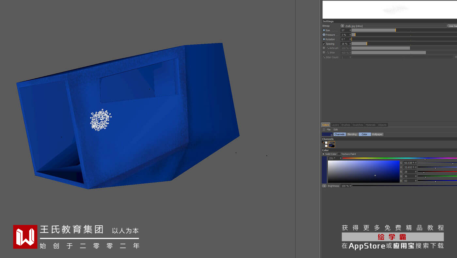Click the dark blue preview swatch beside Channels
The width and height of the screenshot is (457, 258).
click(326, 134)
